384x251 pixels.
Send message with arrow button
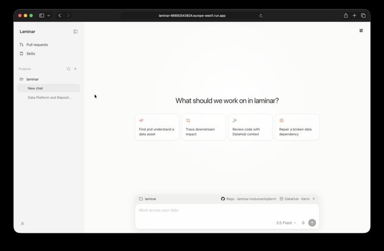[312, 223]
